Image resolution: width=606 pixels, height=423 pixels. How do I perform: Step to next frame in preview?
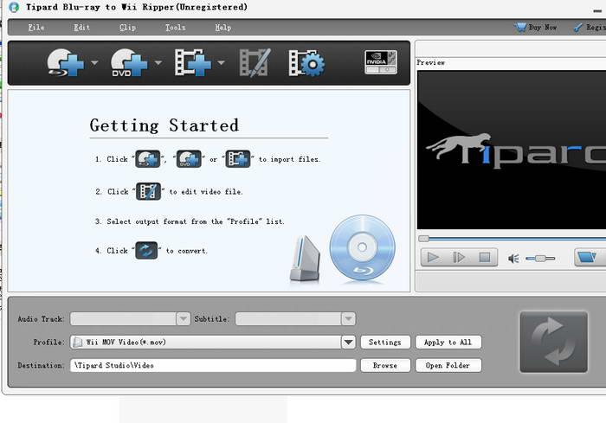tap(458, 257)
